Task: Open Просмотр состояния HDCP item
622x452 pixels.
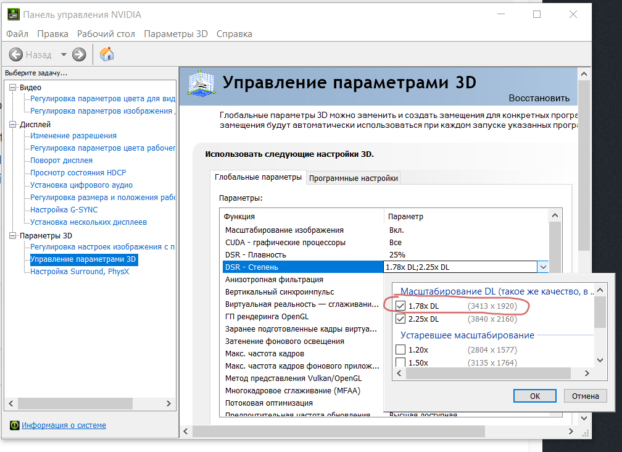Action: point(78,173)
